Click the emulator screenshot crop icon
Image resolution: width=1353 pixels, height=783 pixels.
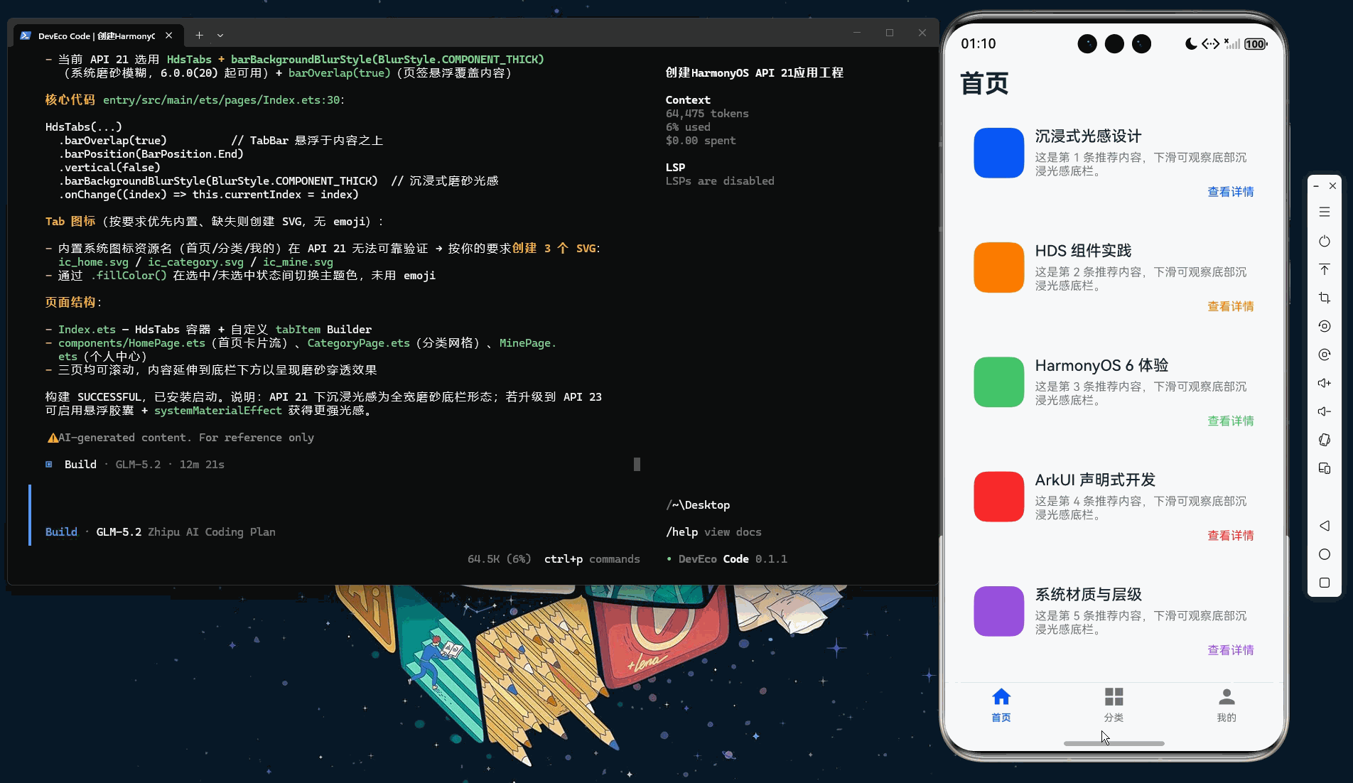[1325, 298]
